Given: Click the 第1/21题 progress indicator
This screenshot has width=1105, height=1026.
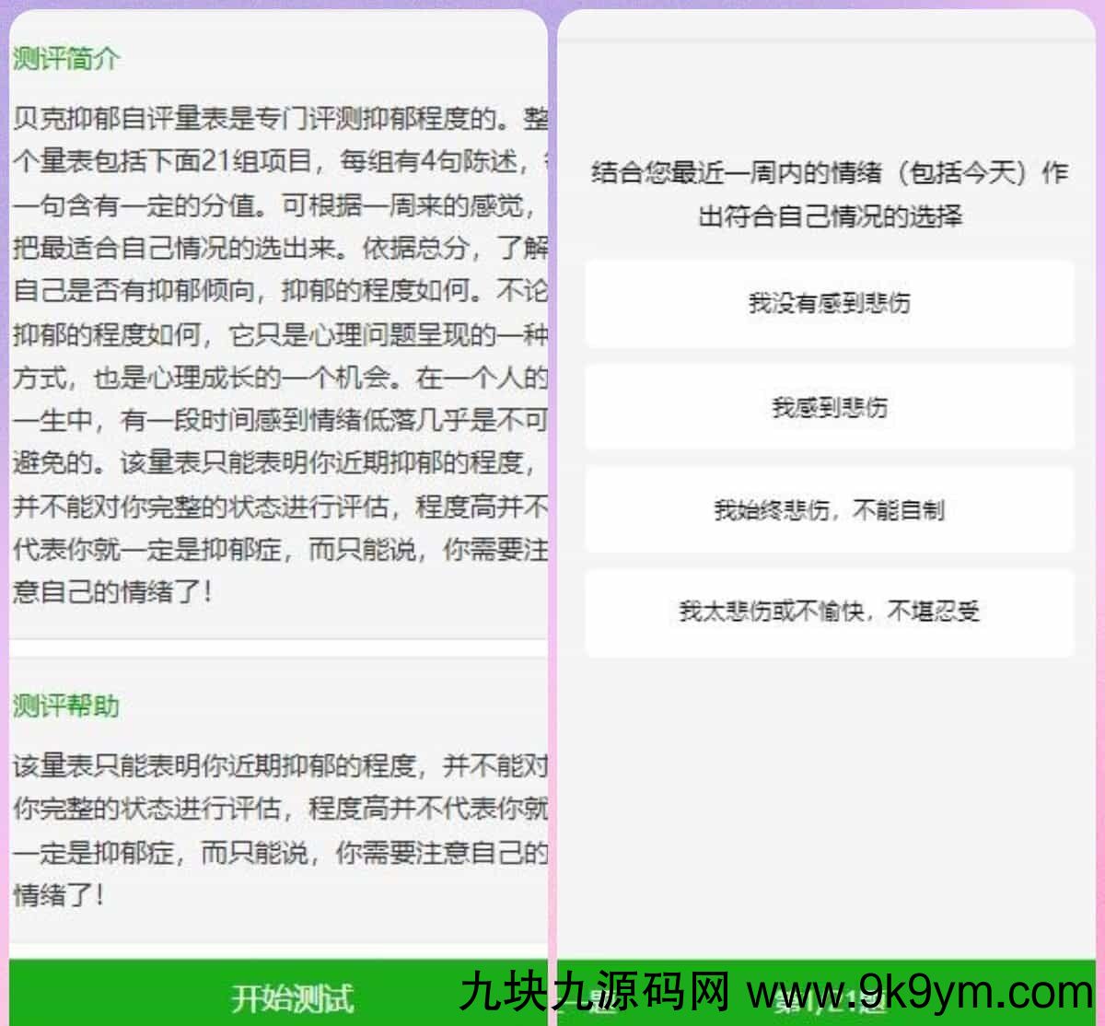Looking at the screenshot, I should pos(829,999).
